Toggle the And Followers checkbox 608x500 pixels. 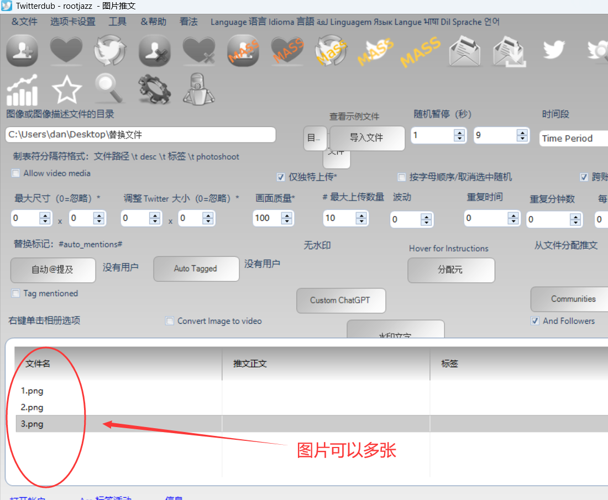pyautogui.click(x=534, y=320)
